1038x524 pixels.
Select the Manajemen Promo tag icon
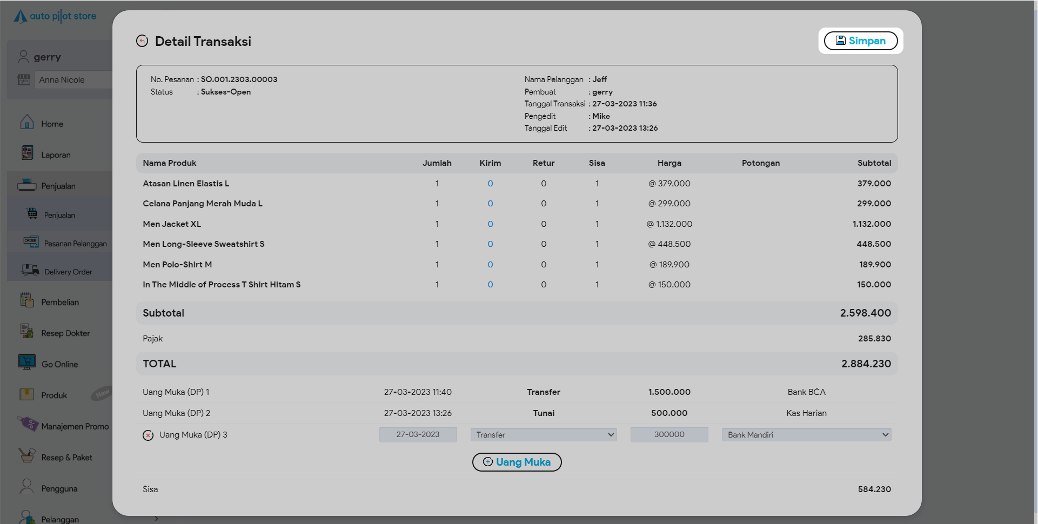pyautogui.click(x=27, y=424)
